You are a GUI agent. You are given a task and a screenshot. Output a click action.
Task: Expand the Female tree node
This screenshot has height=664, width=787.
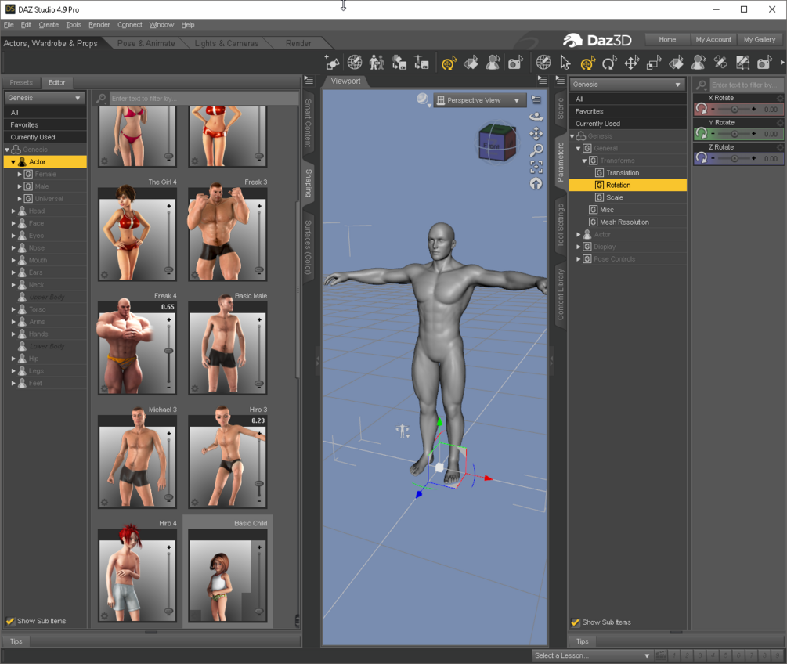(x=20, y=174)
